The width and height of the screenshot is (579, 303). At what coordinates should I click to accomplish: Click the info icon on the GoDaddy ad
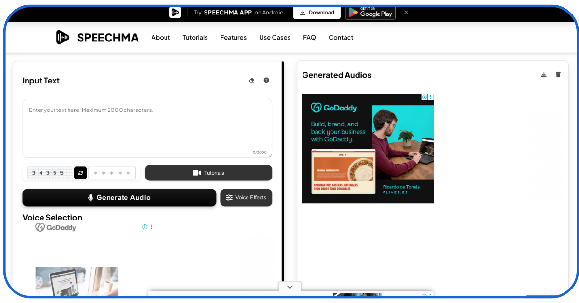pyautogui.click(x=424, y=96)
